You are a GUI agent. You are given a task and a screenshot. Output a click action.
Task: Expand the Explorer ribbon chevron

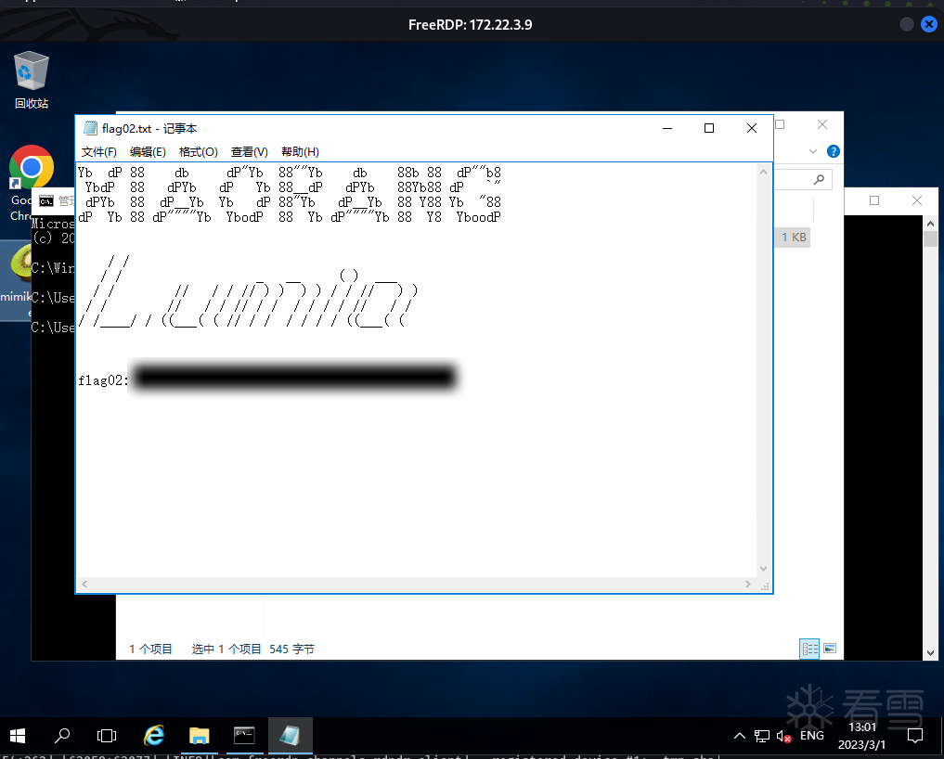click(813, 151)
